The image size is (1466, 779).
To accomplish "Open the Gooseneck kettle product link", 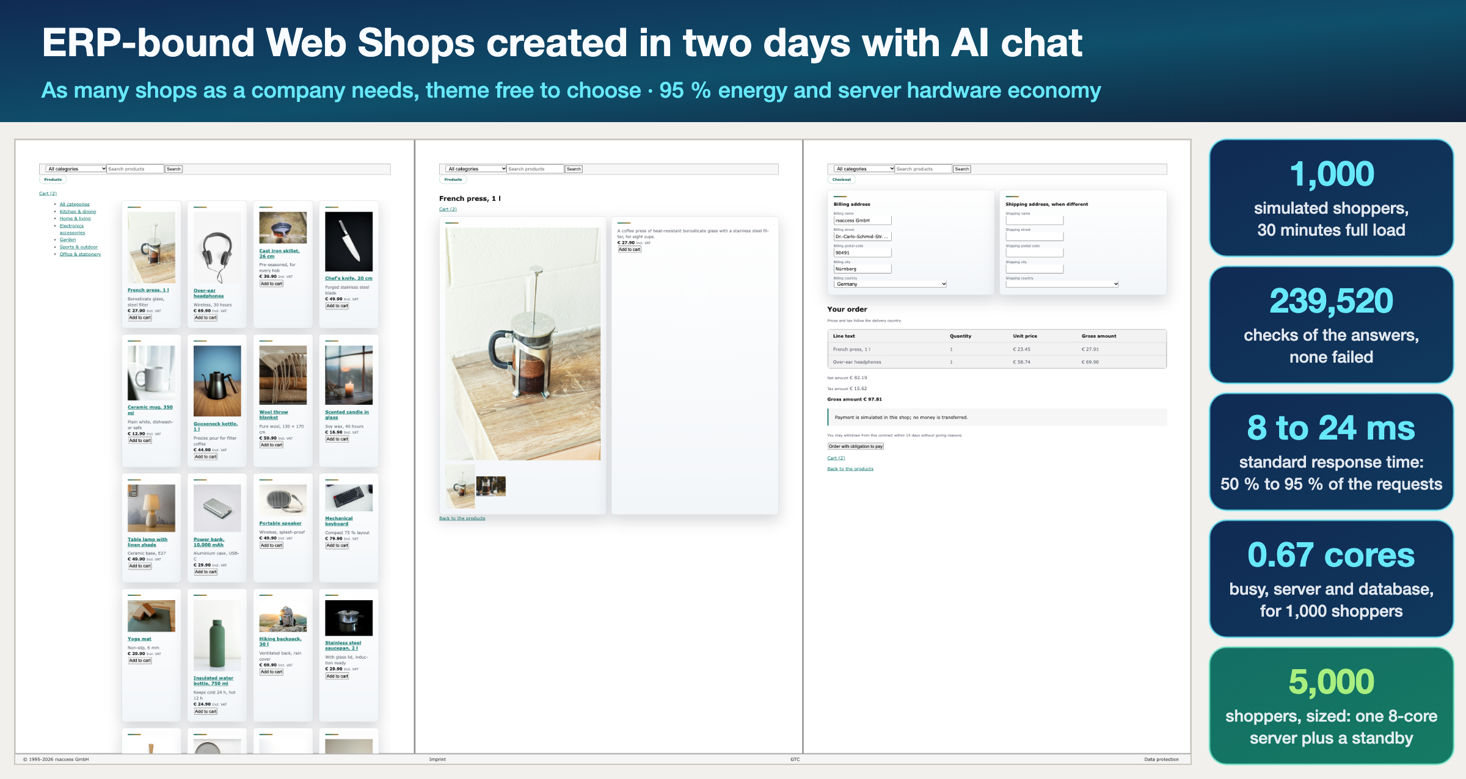I will tap(215, 427).
